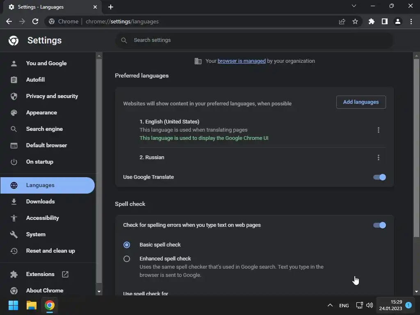Click main page scrollbar thumb
420x315 pixels.
pos(416,148)
